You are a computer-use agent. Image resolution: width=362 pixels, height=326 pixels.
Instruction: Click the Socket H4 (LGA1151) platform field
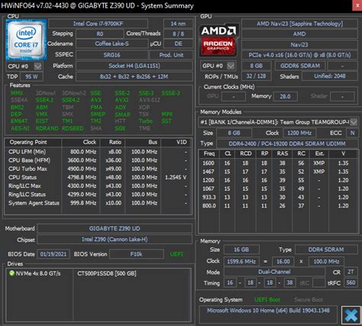tap(134, 66)
